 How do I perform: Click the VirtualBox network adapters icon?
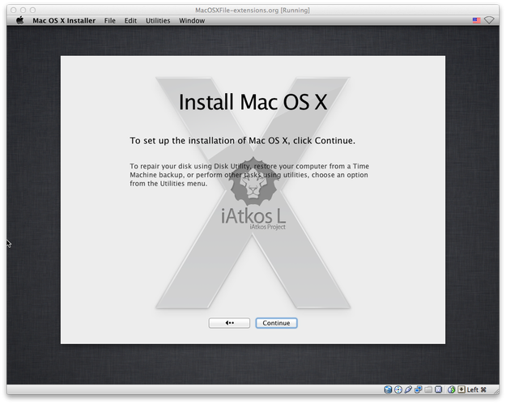point(419,389)
